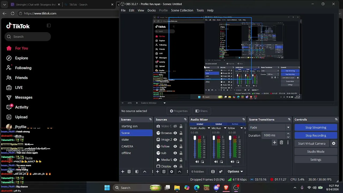343x193 pixels.
Task: Add a scene transition with plus icon
Action: pyautogui.click(x=274, y=143)
